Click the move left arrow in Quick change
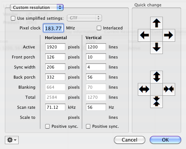This screenshot has height=149, width=186. [x=144, y=35]
